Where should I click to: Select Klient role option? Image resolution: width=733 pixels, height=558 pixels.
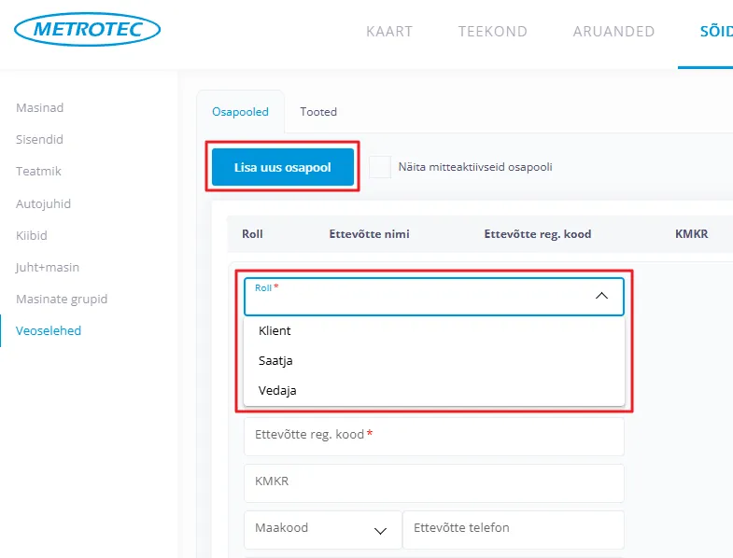[x=275, y=330]
